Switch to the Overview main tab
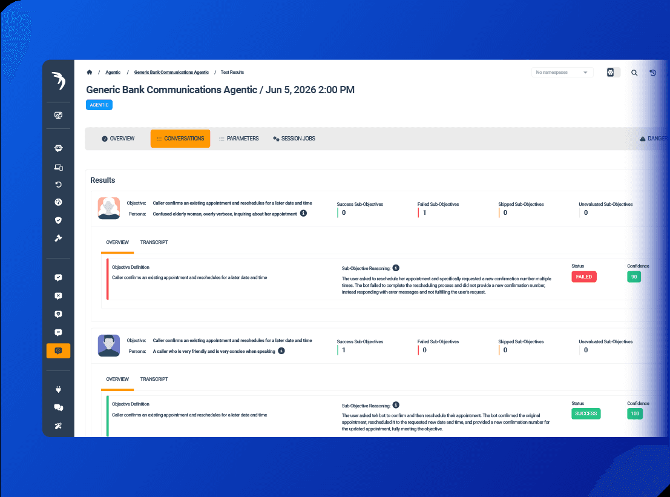Viewport: 670px width, 497px height. 118,139
